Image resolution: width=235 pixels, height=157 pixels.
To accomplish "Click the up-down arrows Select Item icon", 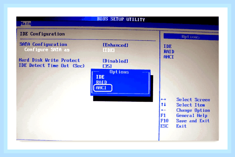I will click(163, 105).
